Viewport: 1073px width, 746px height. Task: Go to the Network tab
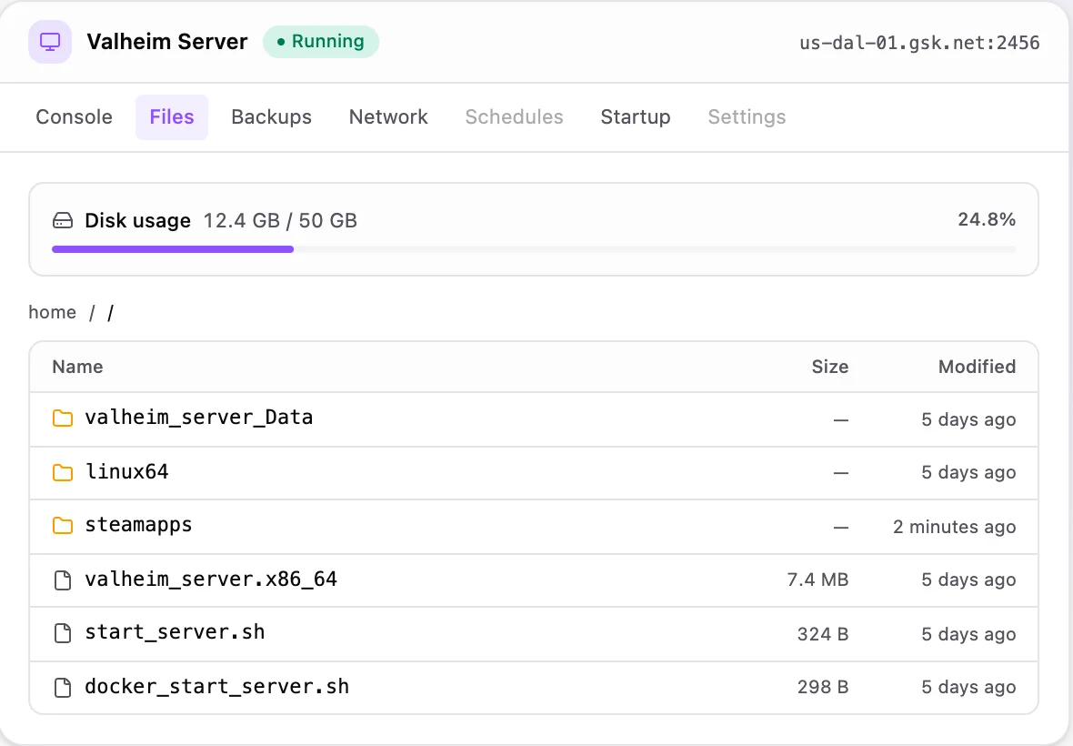[x=388, y=117]
